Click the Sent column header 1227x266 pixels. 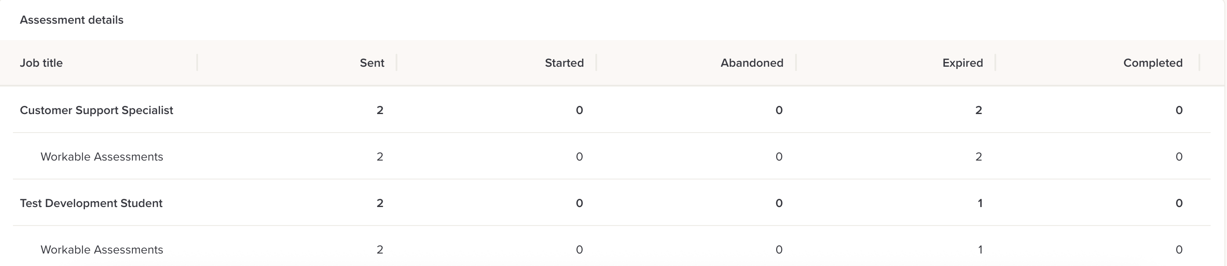pos(371,63)
